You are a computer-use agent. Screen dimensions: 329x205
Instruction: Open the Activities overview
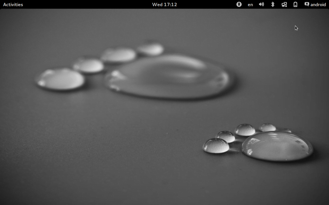tap(13, 4)
